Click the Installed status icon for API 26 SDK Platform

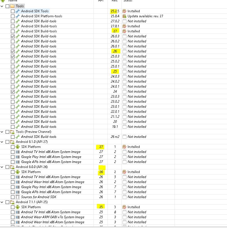pos(125,172)
